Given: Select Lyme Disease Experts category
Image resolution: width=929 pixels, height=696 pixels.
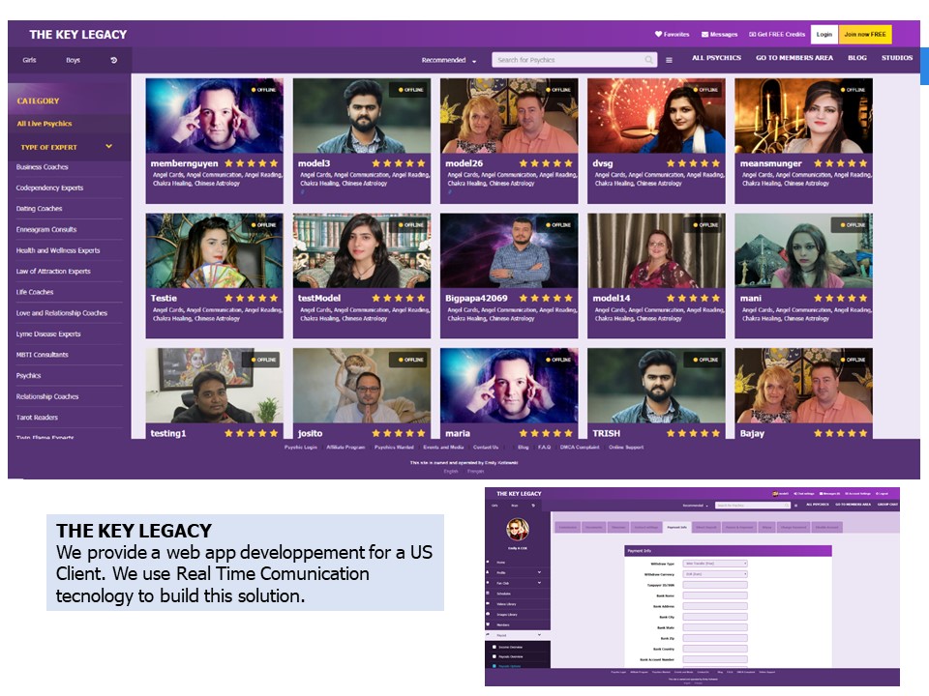Looking at the screenshot, I should click(48, 333).
